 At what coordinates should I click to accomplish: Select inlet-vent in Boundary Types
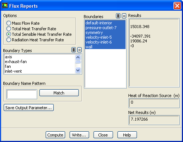(x=39, y=71)
